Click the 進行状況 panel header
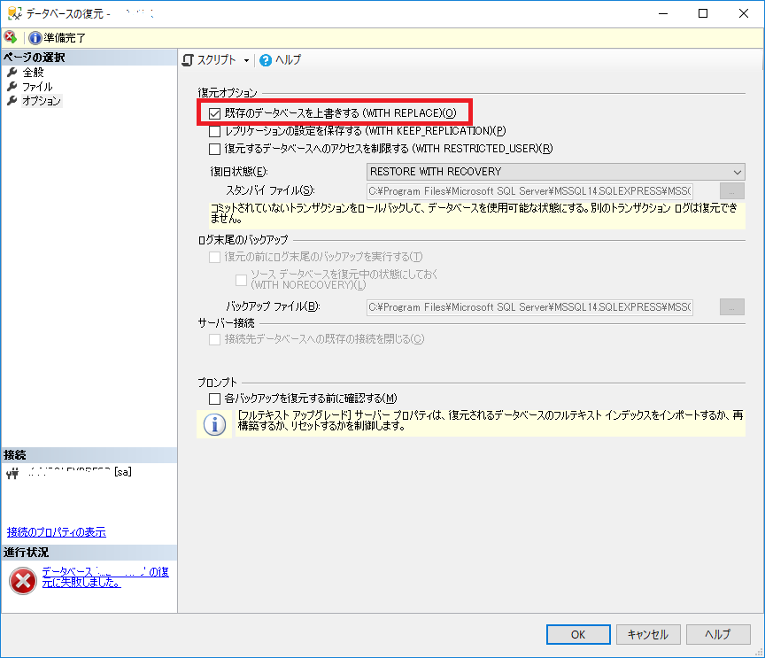Screen dimensions: 765x658 pyautogui.click(x=89, y=553)
